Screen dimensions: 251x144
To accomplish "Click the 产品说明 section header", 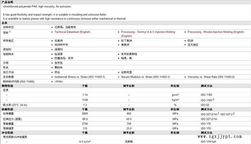I will [7, 2].
